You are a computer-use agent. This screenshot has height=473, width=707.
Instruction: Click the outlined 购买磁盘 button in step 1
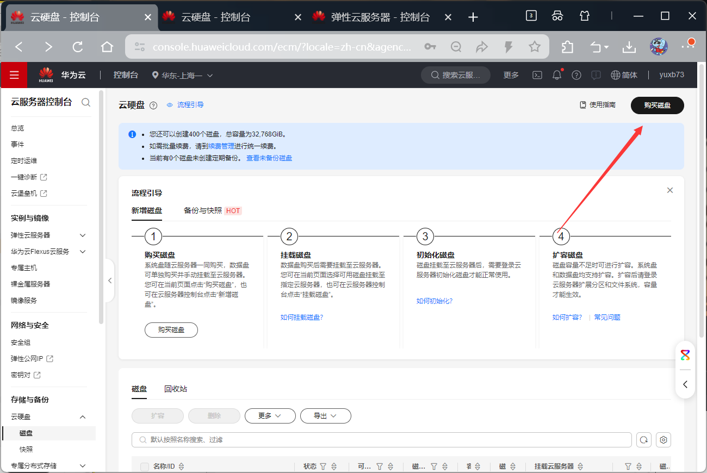(x=171, y=330)
